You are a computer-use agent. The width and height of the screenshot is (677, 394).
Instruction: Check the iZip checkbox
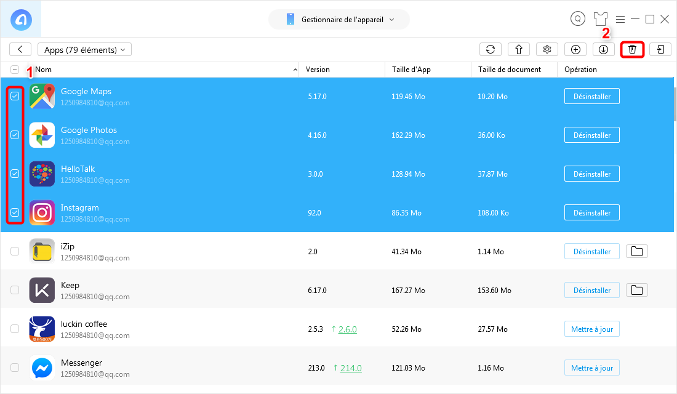point(15,251)
